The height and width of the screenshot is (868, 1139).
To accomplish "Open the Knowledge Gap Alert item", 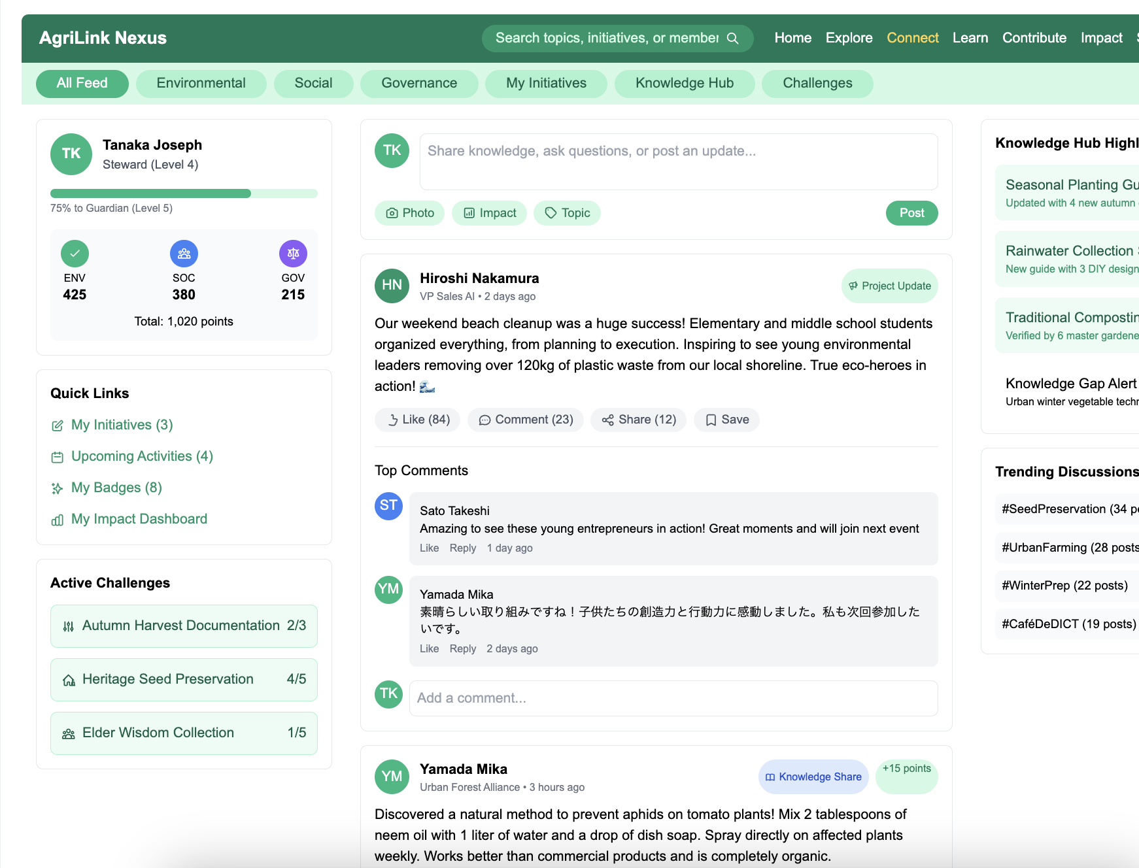I will pos(1067,392).
